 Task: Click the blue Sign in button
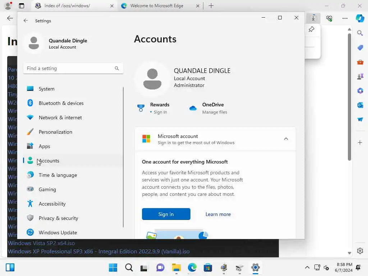pos(166,214)
